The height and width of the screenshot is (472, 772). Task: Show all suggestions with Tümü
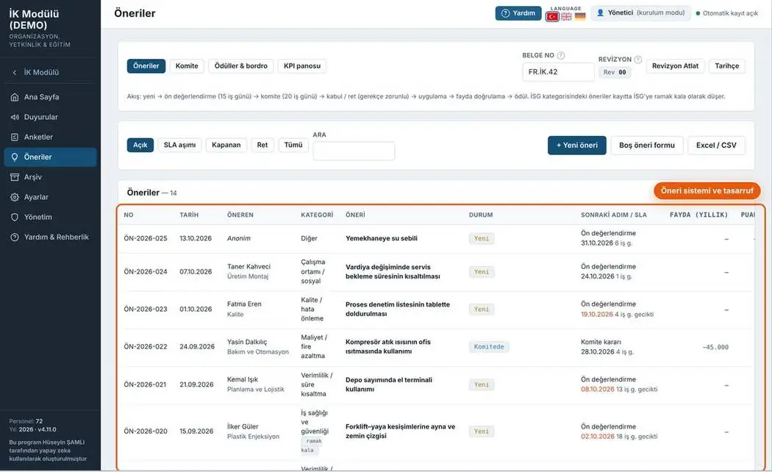pyautogui.click(x=293, y=145)
